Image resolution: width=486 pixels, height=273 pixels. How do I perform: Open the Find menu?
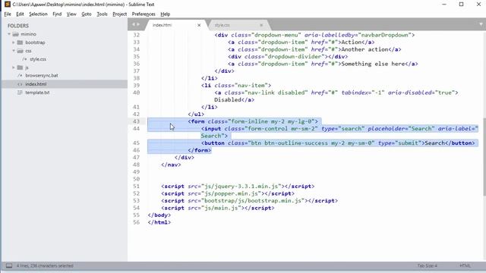tap(57, 14)
